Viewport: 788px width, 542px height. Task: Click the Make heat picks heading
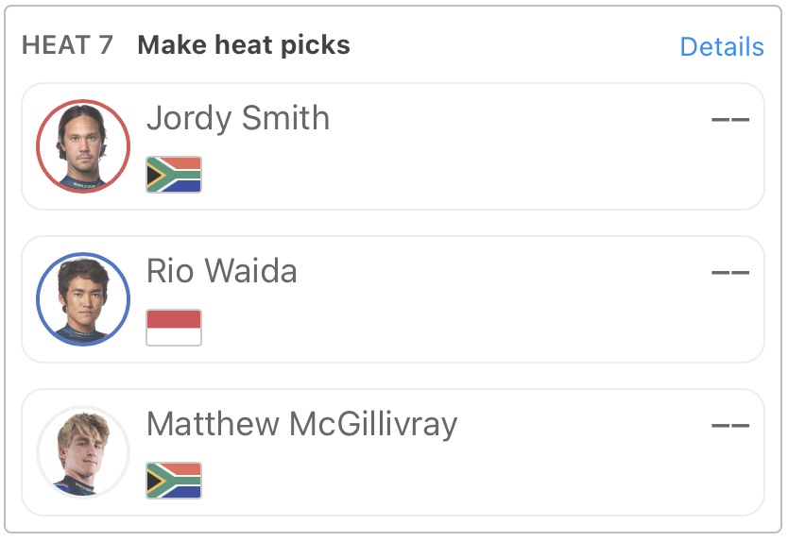[x=244, y=45]
